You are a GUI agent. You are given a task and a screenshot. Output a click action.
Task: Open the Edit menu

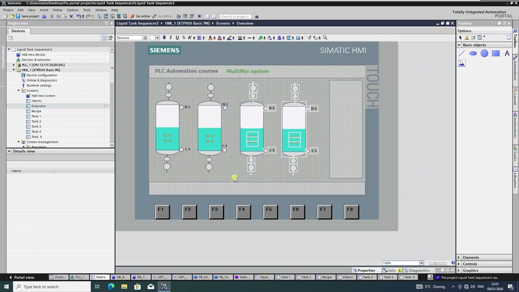21,10
